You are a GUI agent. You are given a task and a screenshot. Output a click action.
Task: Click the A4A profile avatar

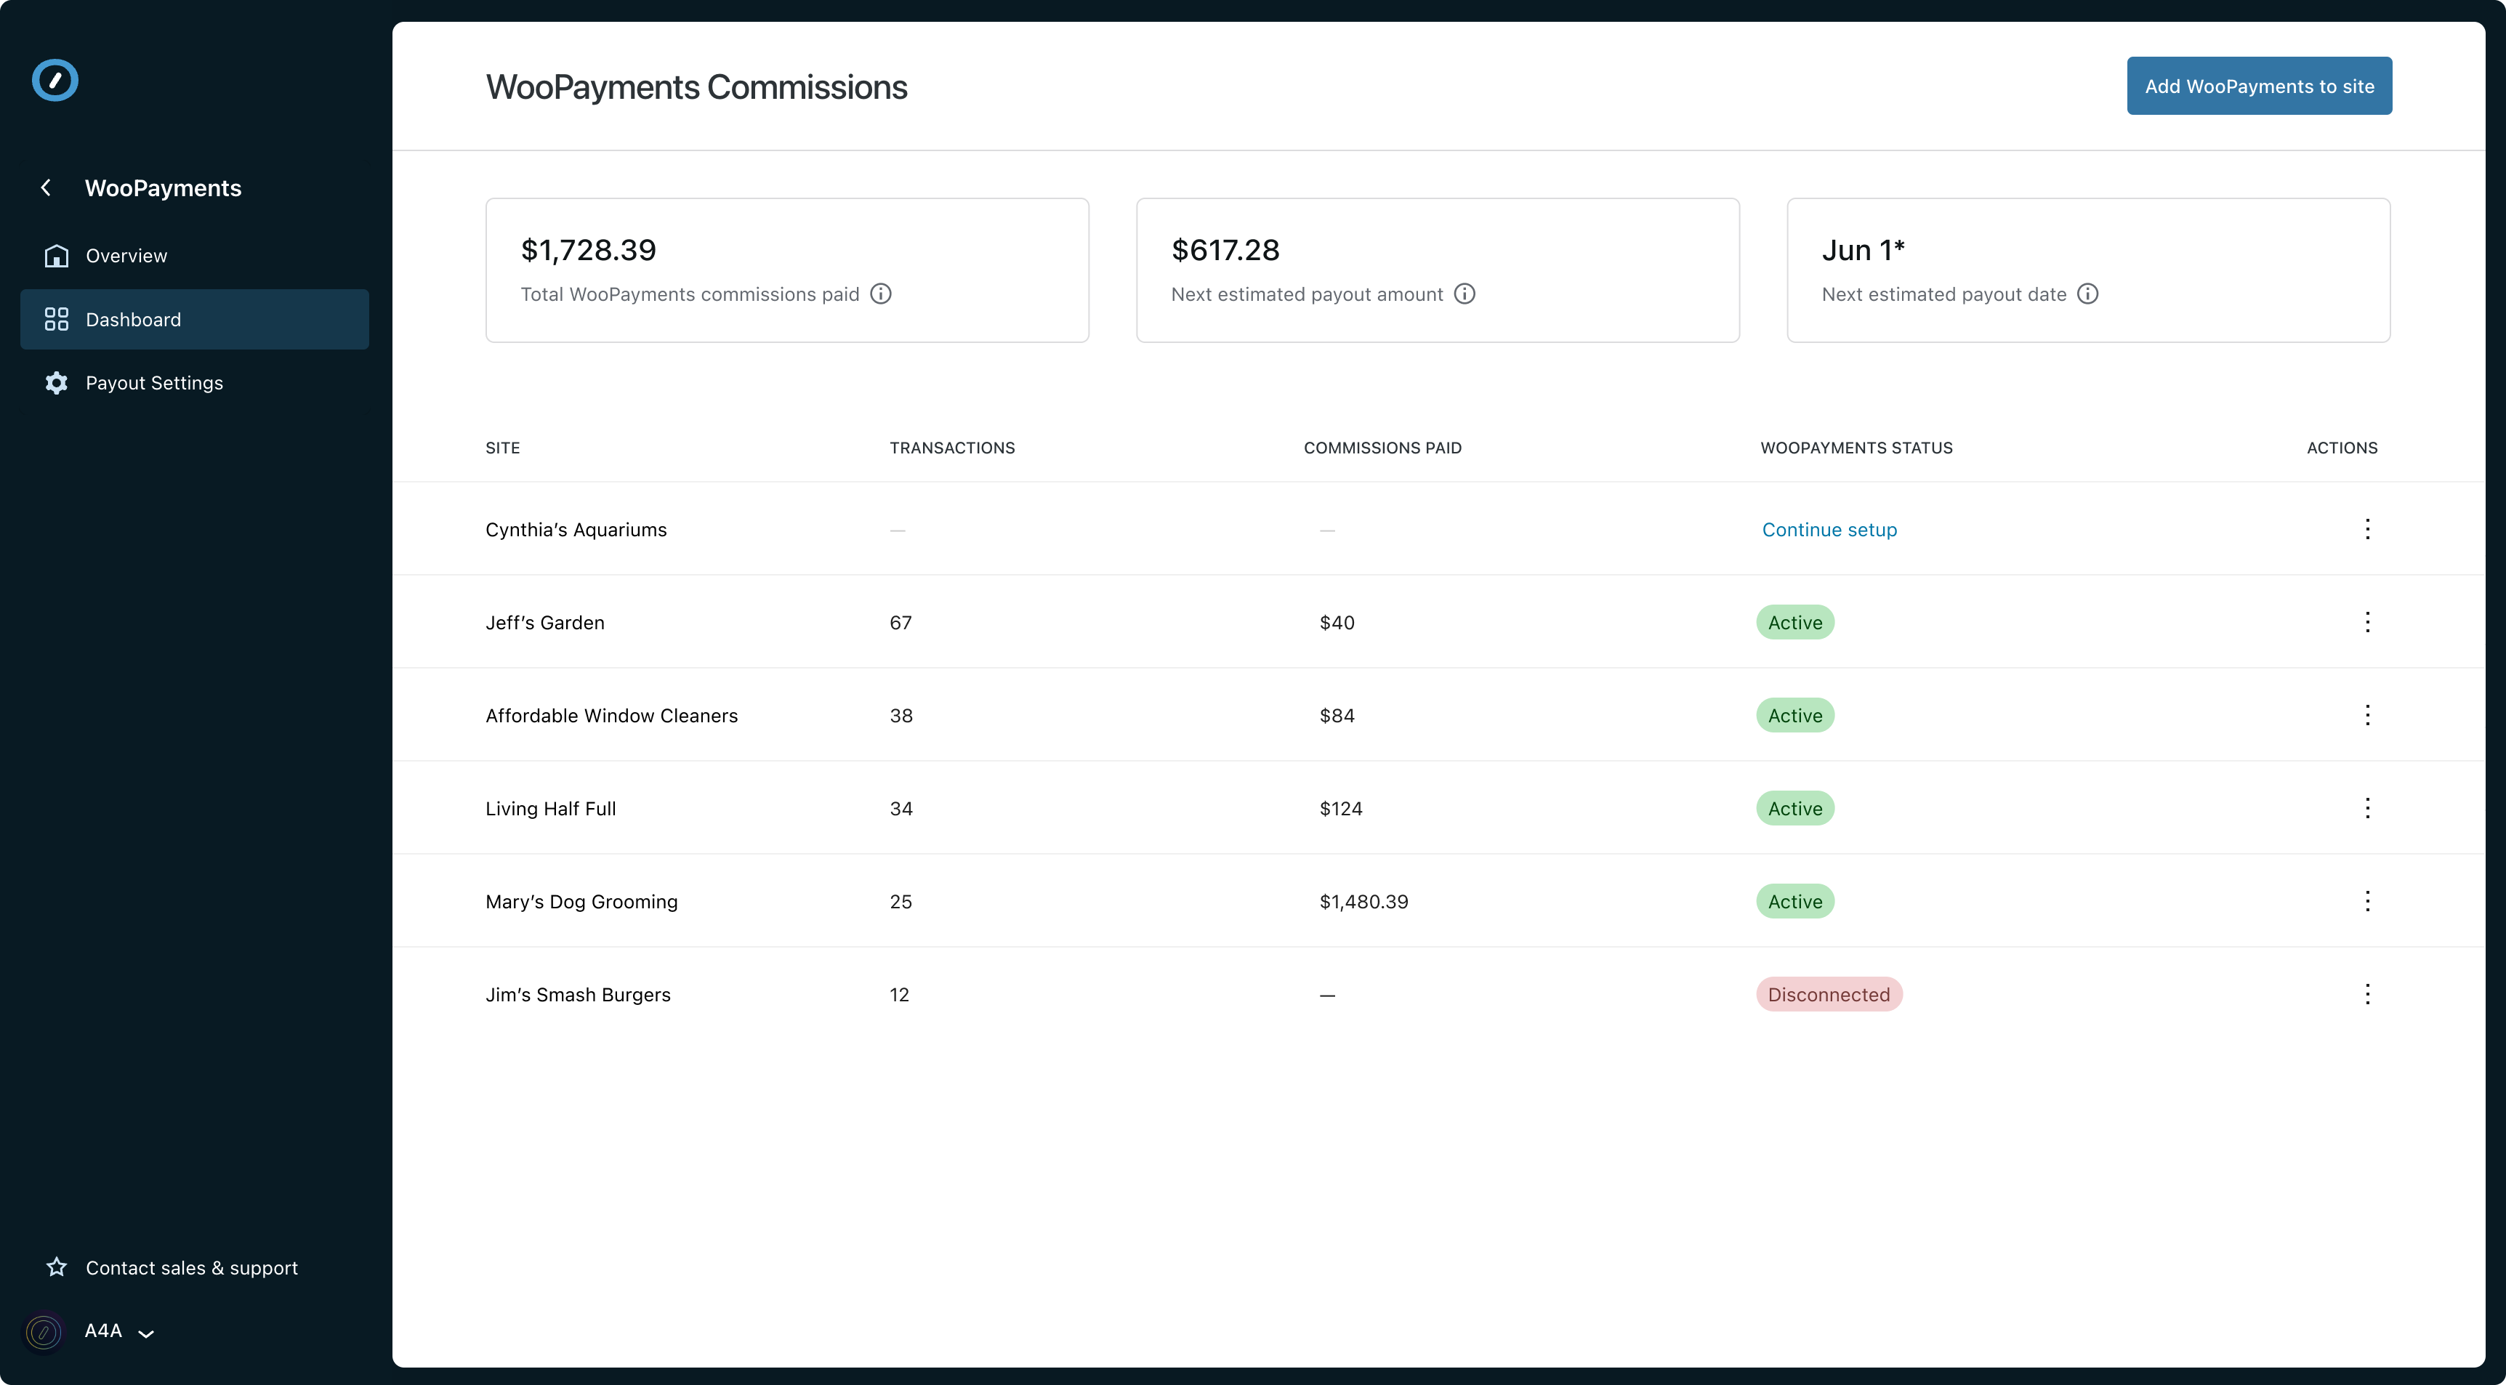[44, 1331]
